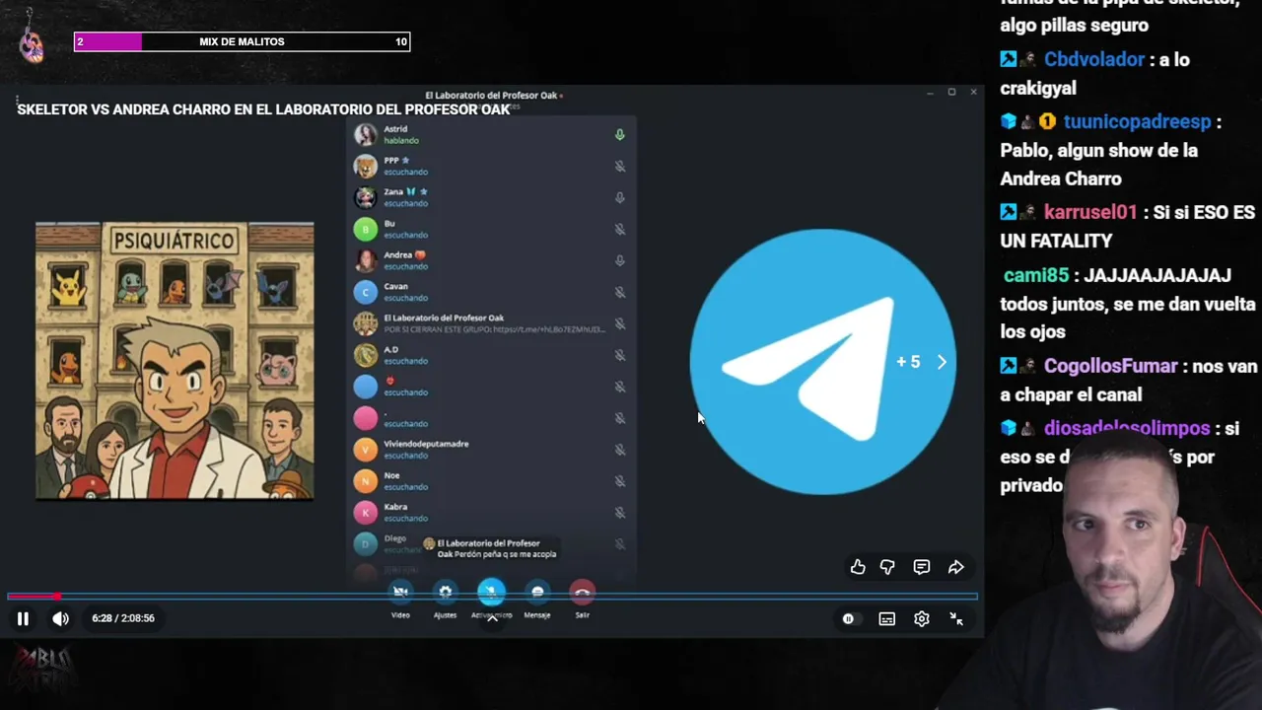Open A.D's avatar in the list
1262x710 pixels.
pyautogui.click(x=366, y=356)
